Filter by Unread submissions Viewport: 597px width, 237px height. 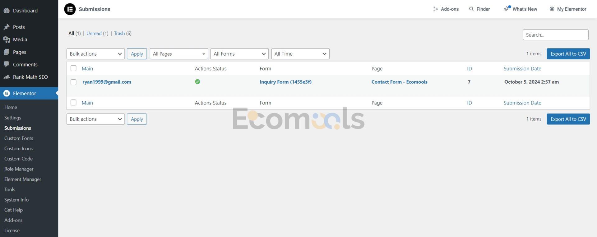coord(94,33)
